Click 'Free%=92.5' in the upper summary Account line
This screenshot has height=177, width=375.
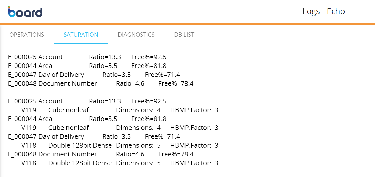point(149,57)
